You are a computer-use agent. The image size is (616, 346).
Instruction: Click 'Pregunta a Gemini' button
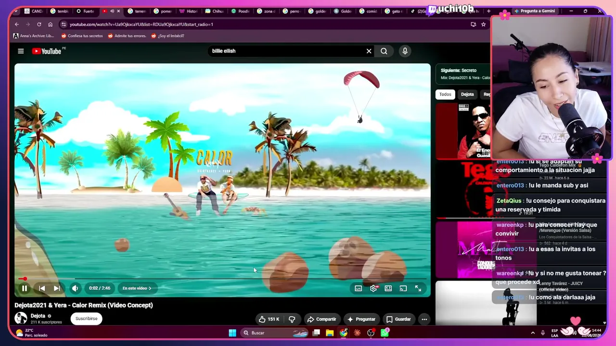[x=534, y=11]
